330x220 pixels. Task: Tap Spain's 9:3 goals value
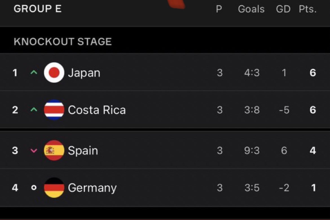[252, 151]
